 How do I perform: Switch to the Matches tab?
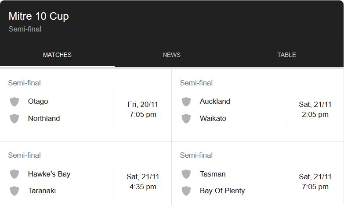[57, 55]
